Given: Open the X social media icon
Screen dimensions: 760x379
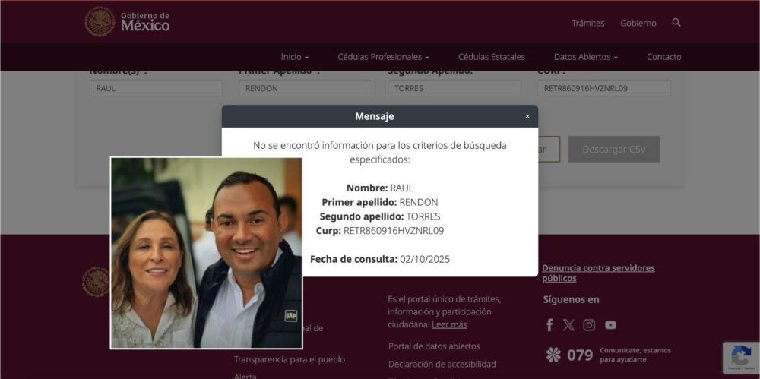Looking at the screenshot, I should click(x=568, y=325).
